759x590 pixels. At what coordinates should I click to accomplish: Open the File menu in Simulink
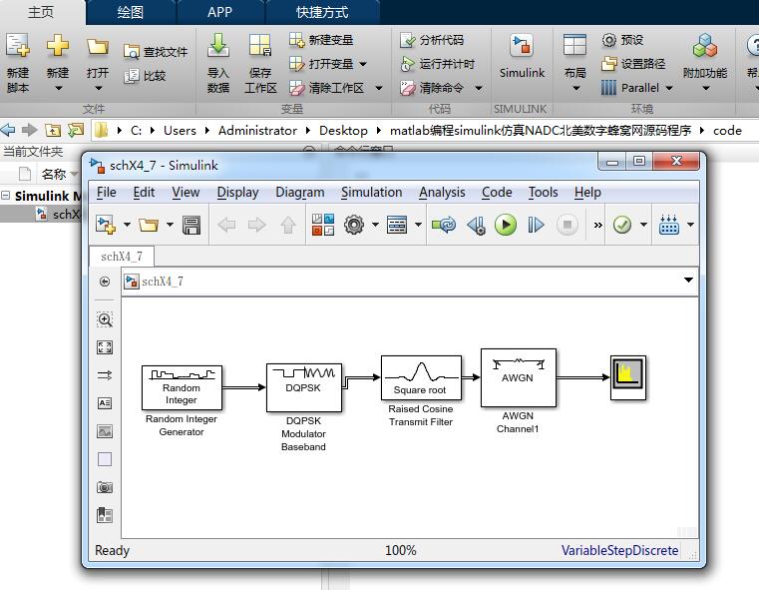[x=107, y=193]
